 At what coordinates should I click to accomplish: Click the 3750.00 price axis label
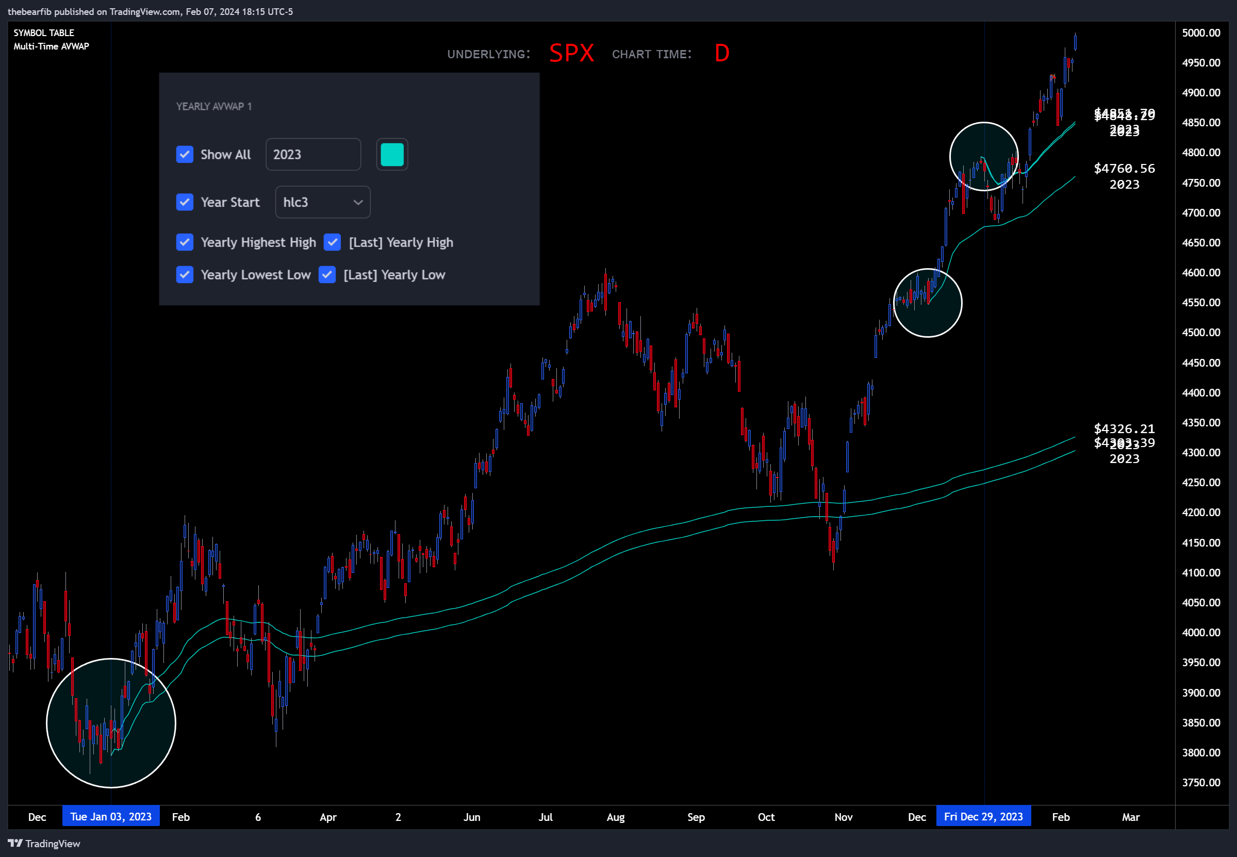point(1201,782)
